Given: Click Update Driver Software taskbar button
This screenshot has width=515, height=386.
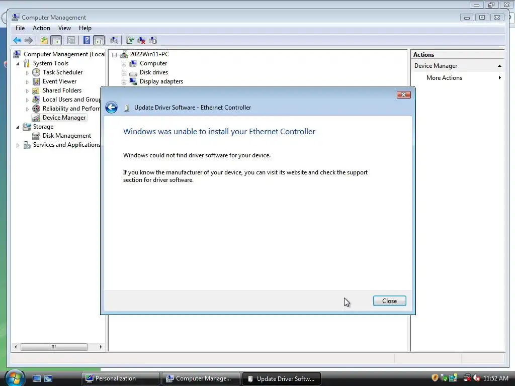Looking at the screenshot, I should click(282, 378).
